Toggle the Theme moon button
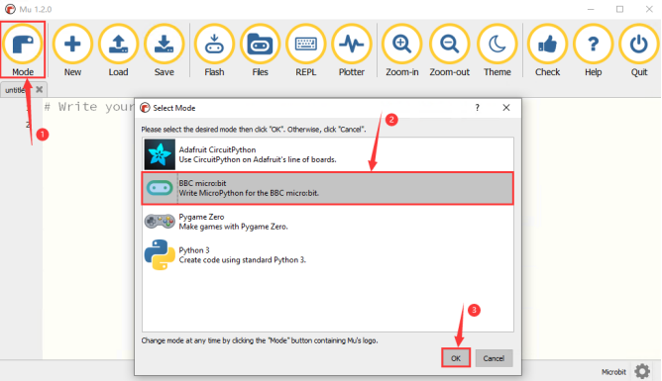The image size is (662, 381). 496,49
